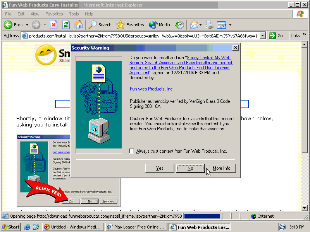This screenshot has height=232, width=310.
Task: Click the page loading progress bar
Action: [202, 216]
